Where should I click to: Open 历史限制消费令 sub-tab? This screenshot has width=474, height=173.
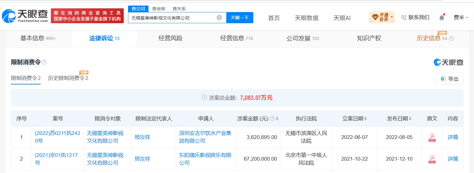(x=68, y=78)
